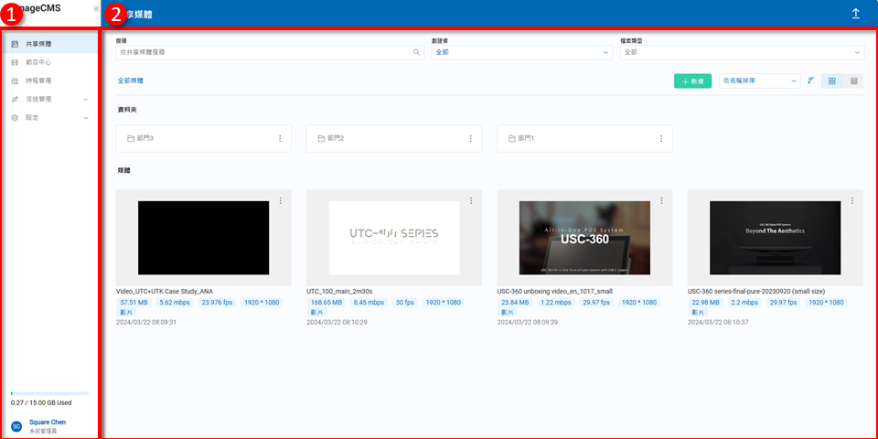The width and height of the screenshot is (878, 439).
Task: Go to 節目中心 in the sidebar
Action: point(38,62)
